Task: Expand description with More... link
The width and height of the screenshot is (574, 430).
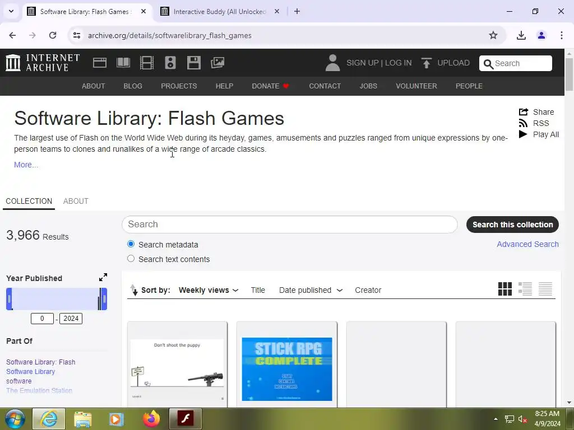Action: (26, 165)
